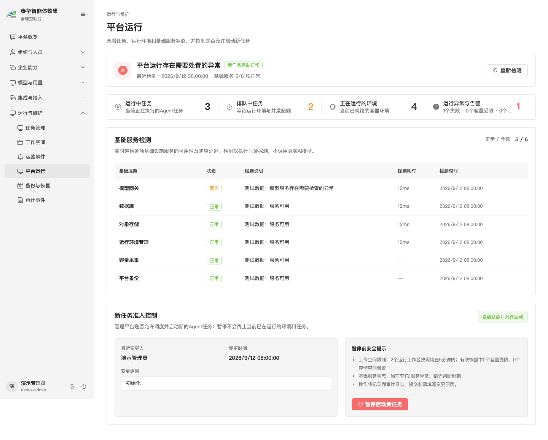
Task: Open the 任务管理 menu item
Action: (47, 128)
